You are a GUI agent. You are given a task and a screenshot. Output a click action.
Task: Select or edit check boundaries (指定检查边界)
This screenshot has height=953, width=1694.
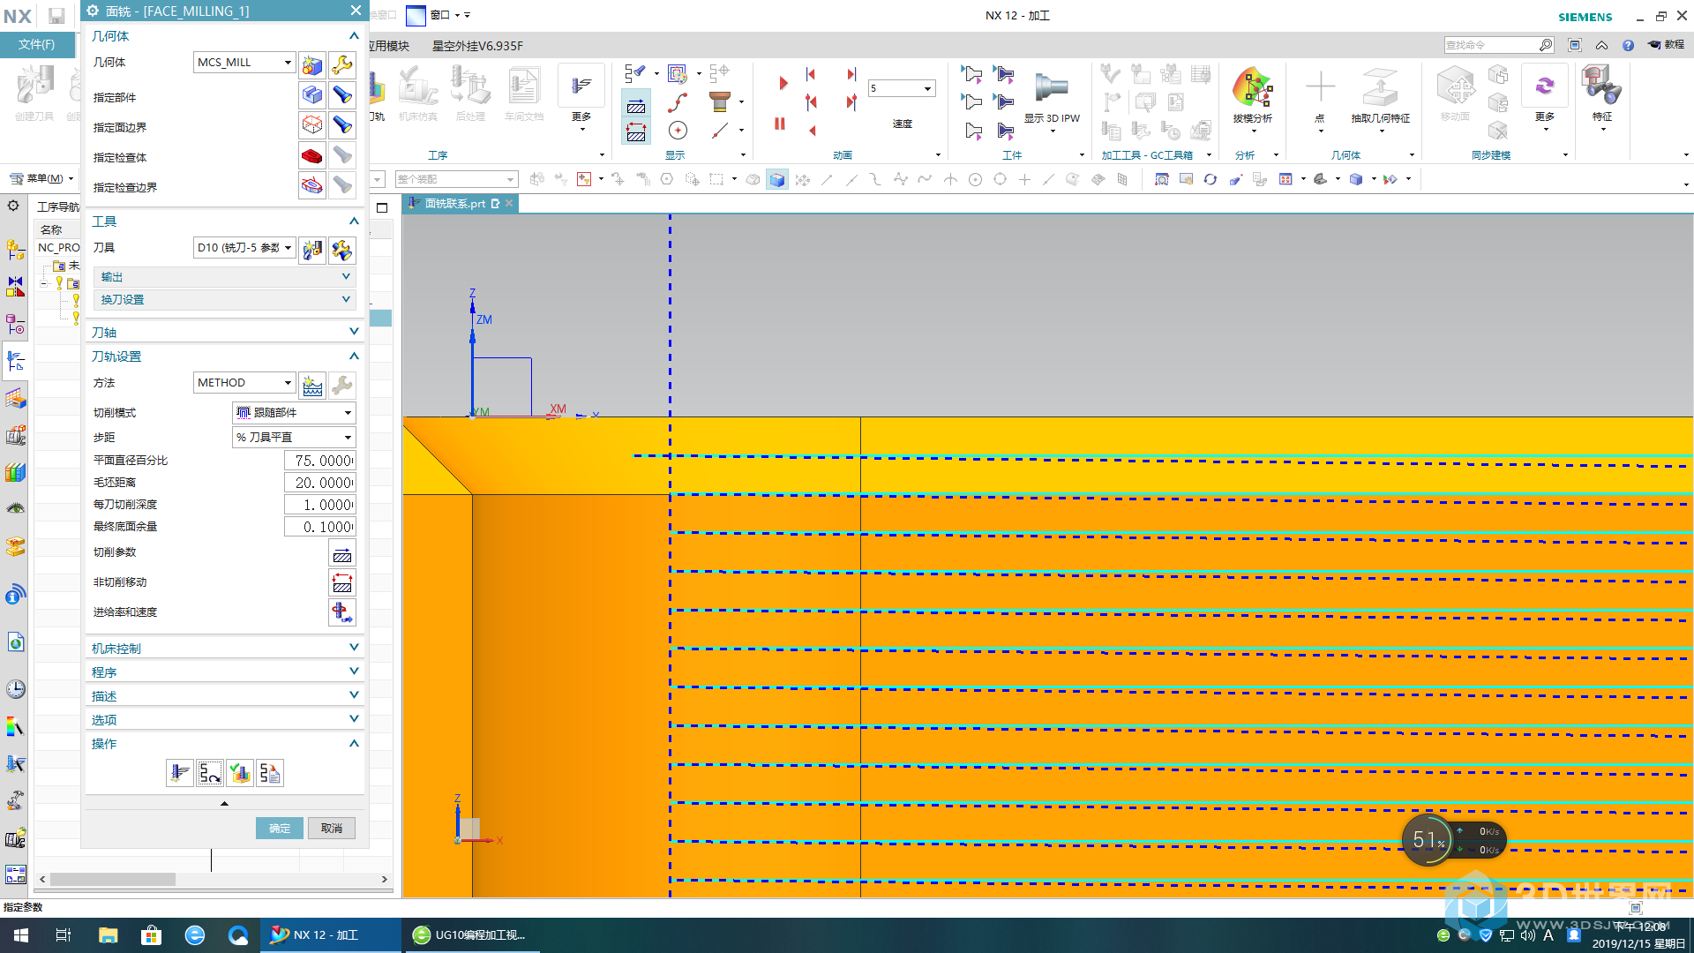pyautogui.click(x=312, y=185)
